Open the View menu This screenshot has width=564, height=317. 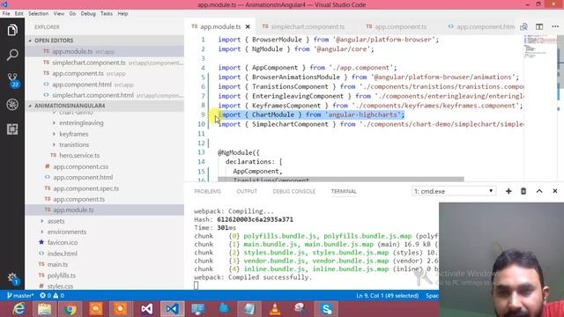tap(59, 14)
